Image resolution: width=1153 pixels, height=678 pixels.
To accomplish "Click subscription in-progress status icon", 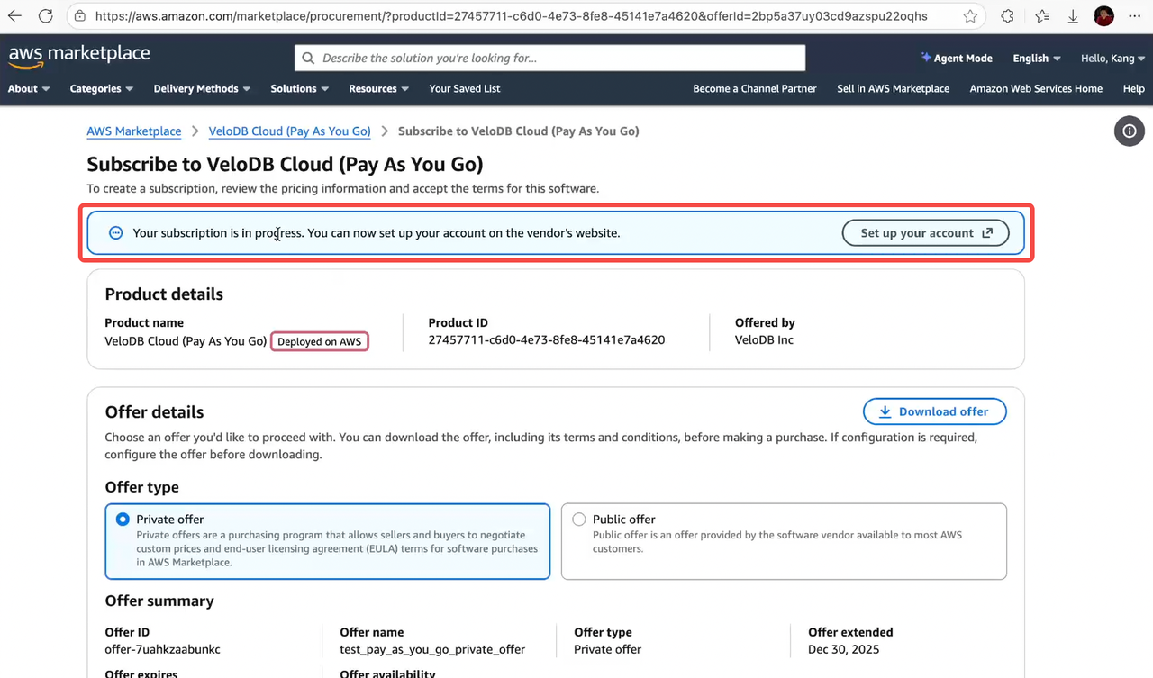I will (115, 232).
